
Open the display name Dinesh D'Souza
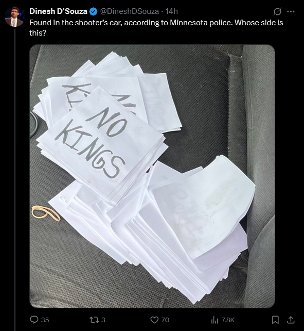click(x=58, y=11)
